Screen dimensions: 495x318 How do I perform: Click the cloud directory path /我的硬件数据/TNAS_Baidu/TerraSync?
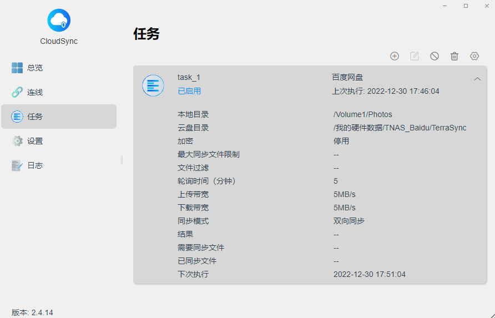click(400, 128)
